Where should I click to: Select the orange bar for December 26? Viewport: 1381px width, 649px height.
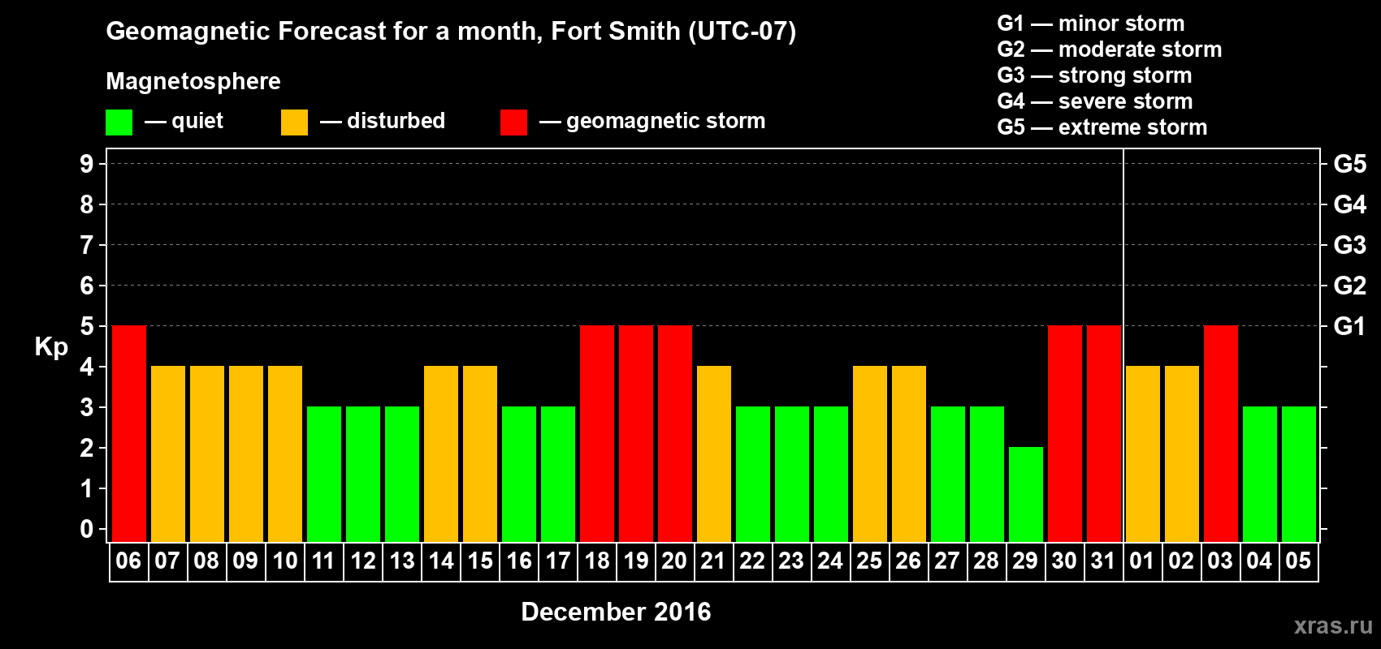(x=909, y=454)
